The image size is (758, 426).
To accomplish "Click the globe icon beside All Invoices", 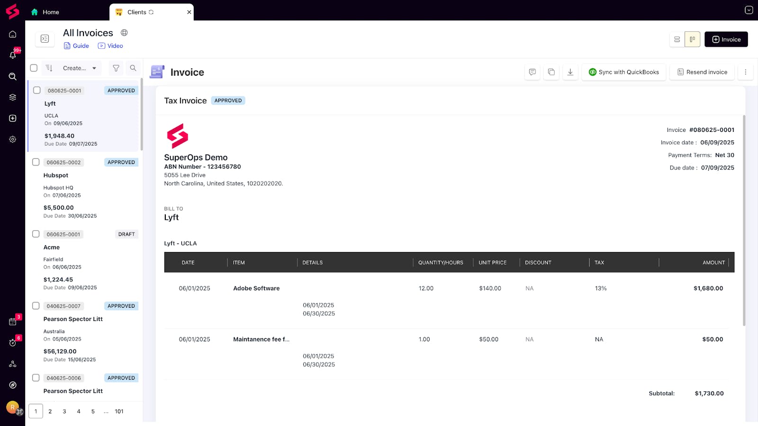I will tap(124, 33).
